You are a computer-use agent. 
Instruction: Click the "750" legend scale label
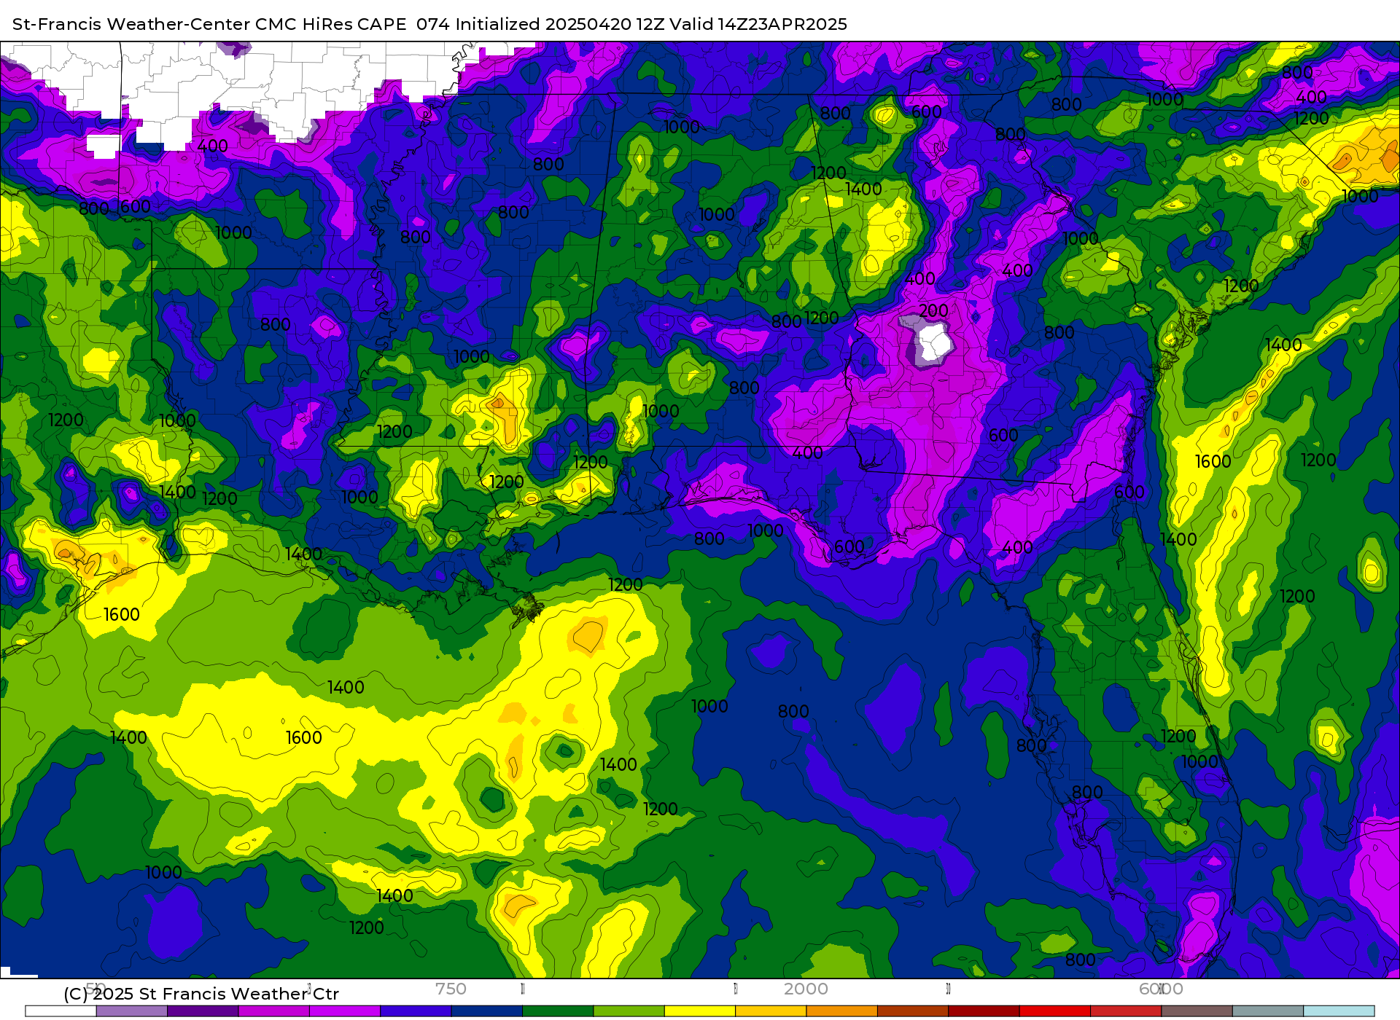(x=451, y=989)
